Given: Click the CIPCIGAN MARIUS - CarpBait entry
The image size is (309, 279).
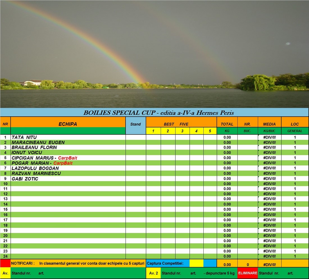Looking at the screenshot, I should pos(44,158).
